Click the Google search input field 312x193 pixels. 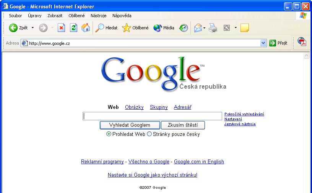[x=153, y=116]
